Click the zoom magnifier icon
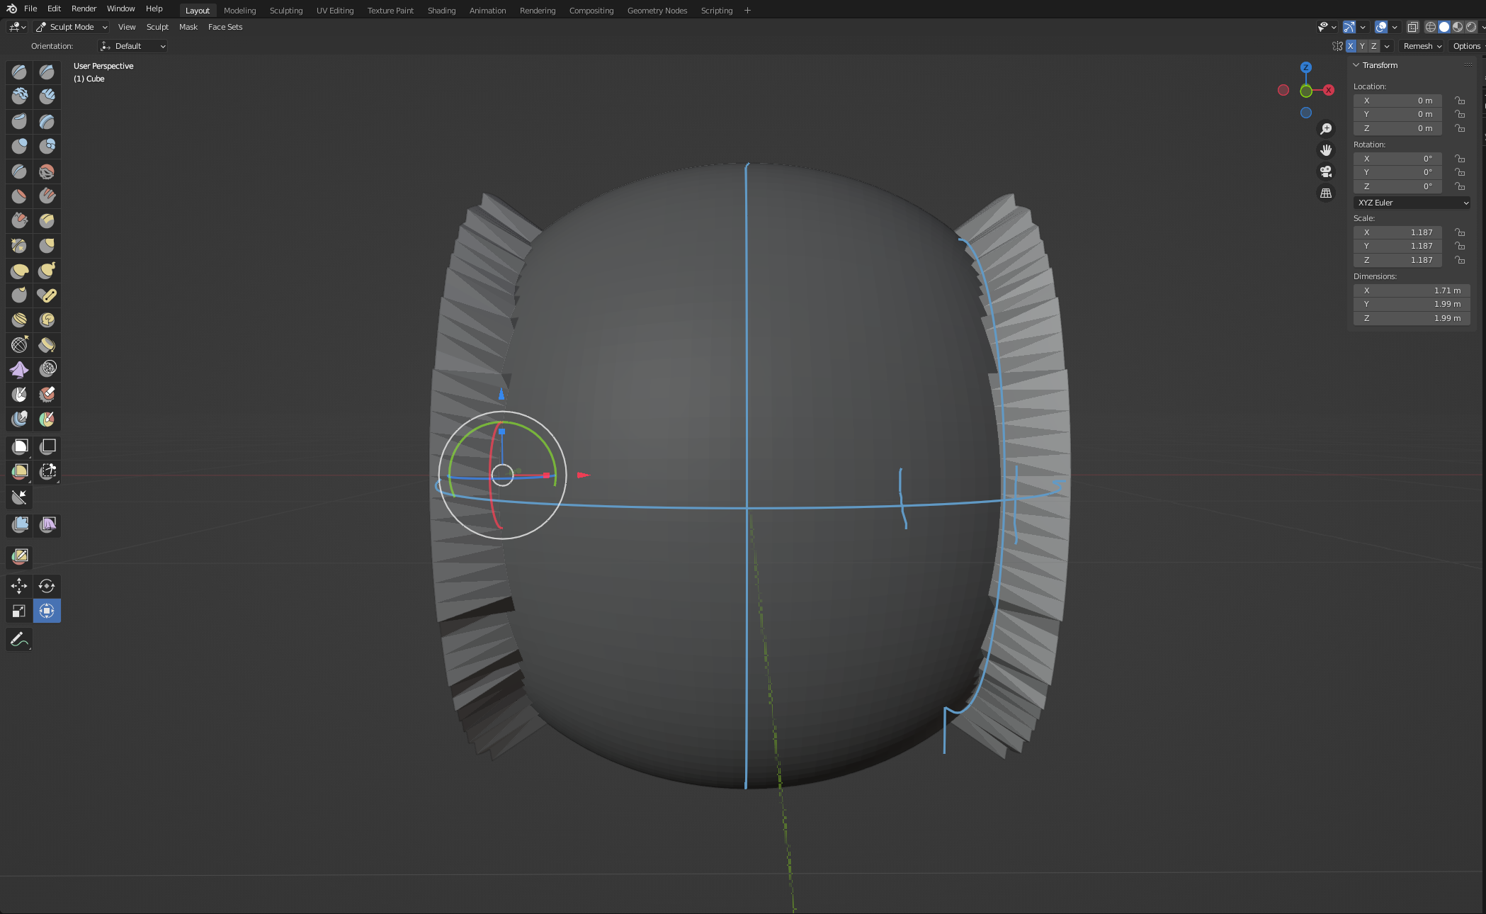This screenshot has height=914, width=1486. pyautogui.click(x=1326, y=129)
